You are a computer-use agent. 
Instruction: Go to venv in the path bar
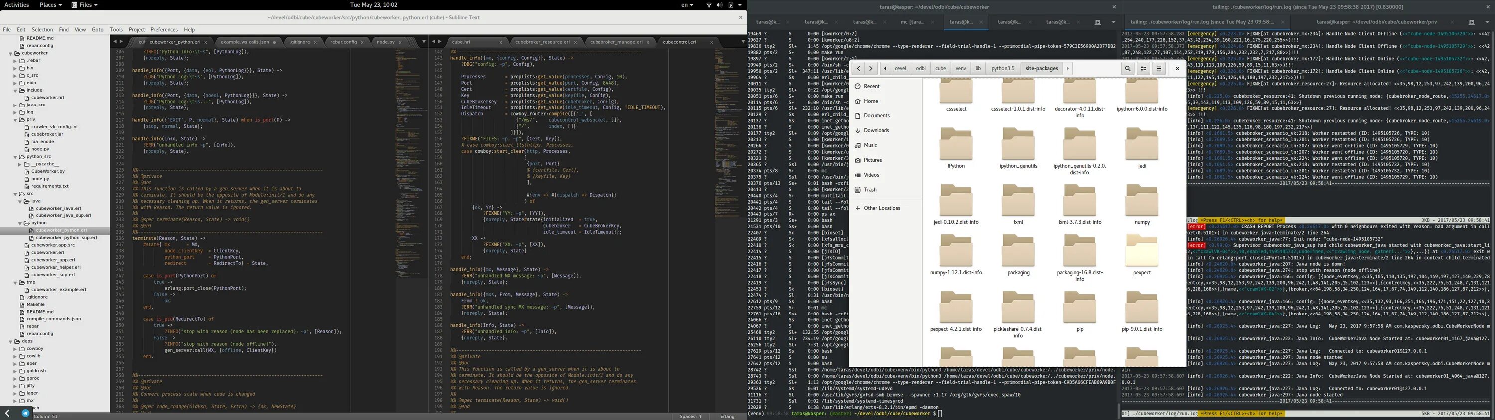(960, 68)
